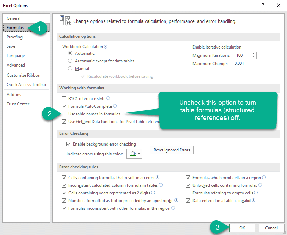Viewport: 287px width, 235px height.
Task: Enable Use table names in formulas checkbox
Action: click(x=64, y=114)
